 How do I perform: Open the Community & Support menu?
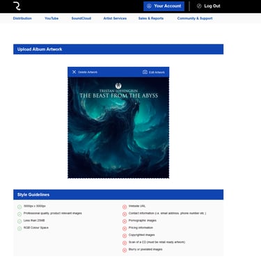point(195,18)
